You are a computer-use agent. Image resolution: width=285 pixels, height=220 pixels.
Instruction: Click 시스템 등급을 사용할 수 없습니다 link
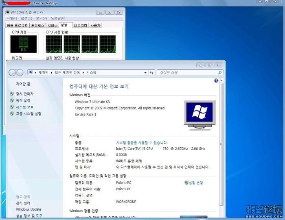tap(142, 142)
